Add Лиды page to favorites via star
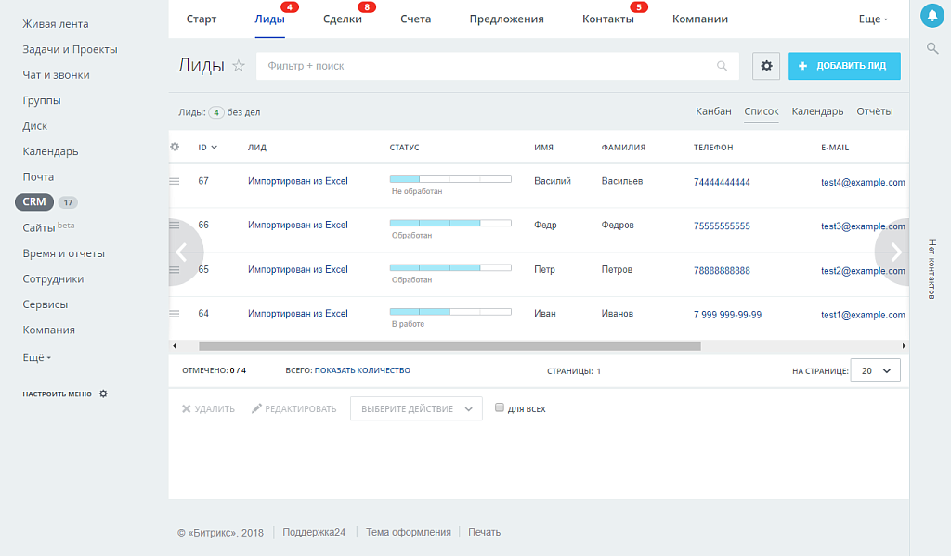The image size is (951, 556). [x=239, y=66]
